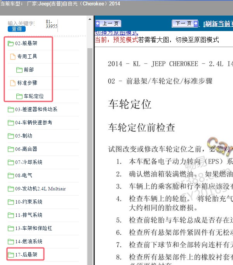Expand 03-差速器和传动系 section
This screenshot has height=265, width=233.
tap(37, 110)
